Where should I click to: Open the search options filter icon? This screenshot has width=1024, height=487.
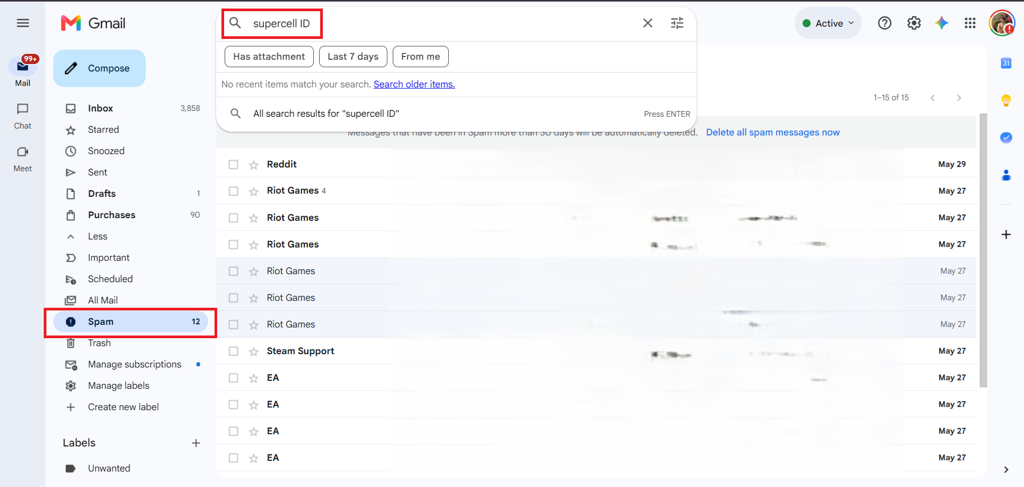(x=677, y=23)
